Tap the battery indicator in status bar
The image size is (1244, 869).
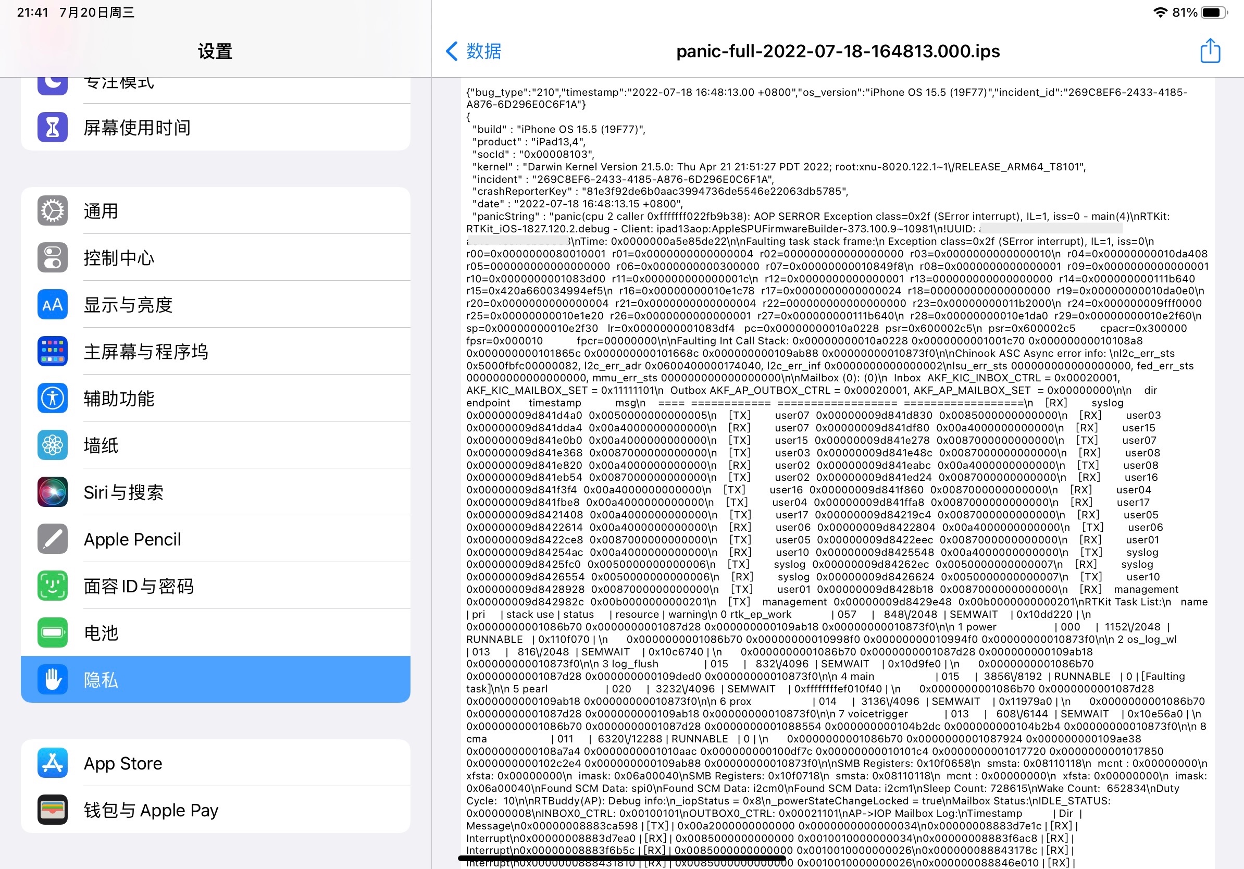click(x=1214, y=13)
